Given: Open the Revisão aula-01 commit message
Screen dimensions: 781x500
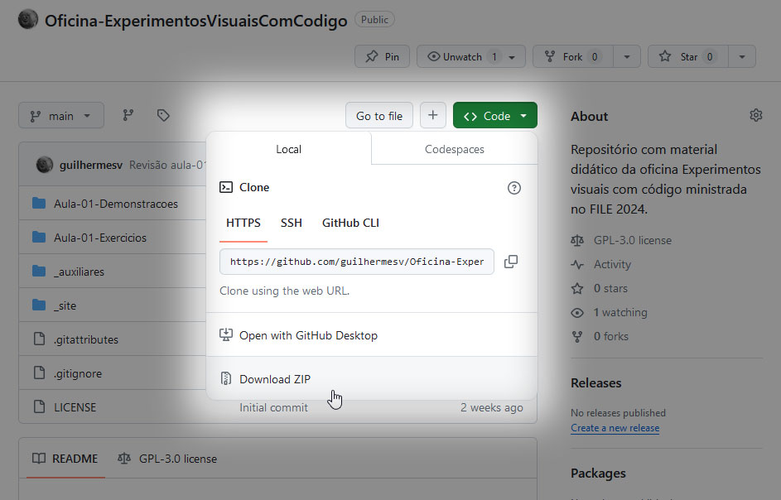Looking at the screenshot, I should (x=167, y=165).
